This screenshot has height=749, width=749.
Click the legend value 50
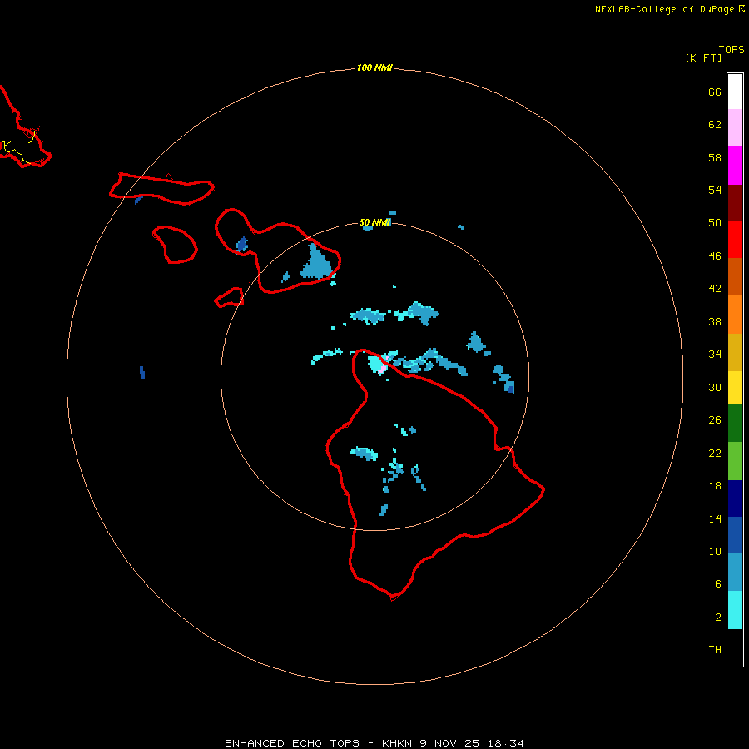[x=715, y=223]
